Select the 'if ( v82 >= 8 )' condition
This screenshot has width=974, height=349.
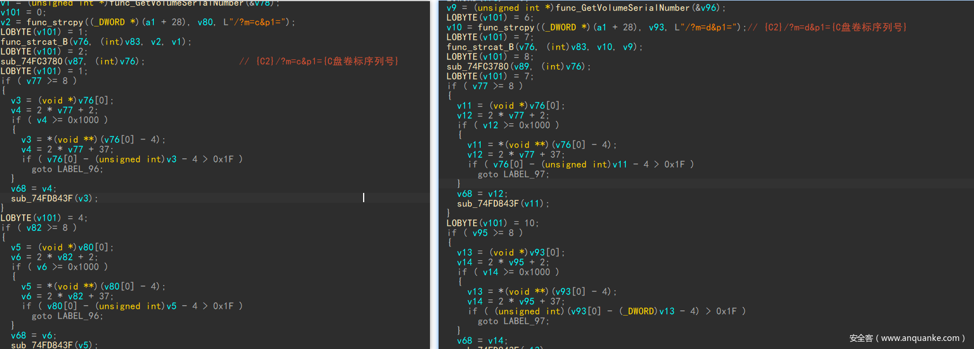coord(39,228)
